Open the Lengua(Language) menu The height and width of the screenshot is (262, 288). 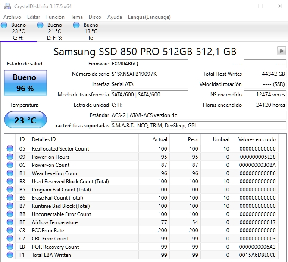coord(149,17)
